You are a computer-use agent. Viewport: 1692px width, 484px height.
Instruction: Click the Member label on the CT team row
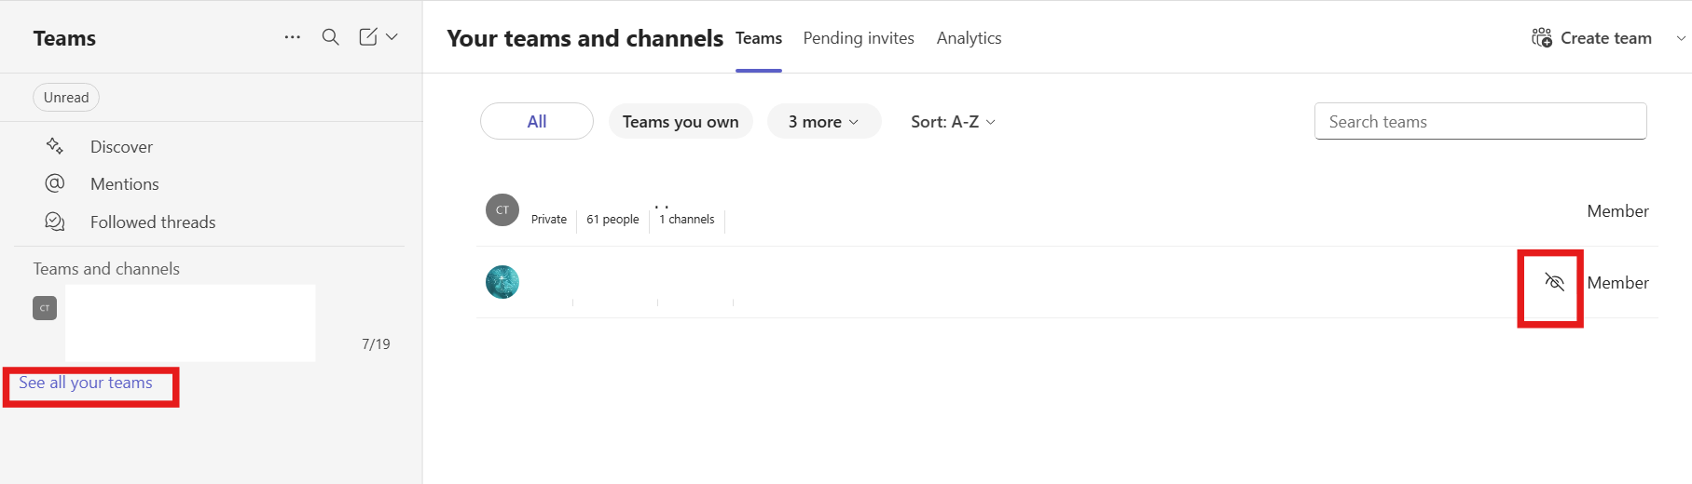[1617, 211]
